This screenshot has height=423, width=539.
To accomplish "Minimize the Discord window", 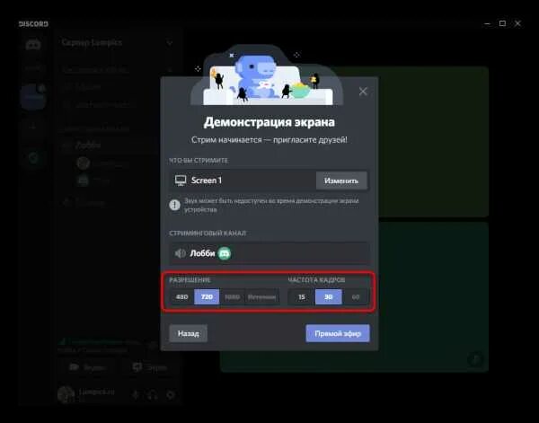I will 488,23.
